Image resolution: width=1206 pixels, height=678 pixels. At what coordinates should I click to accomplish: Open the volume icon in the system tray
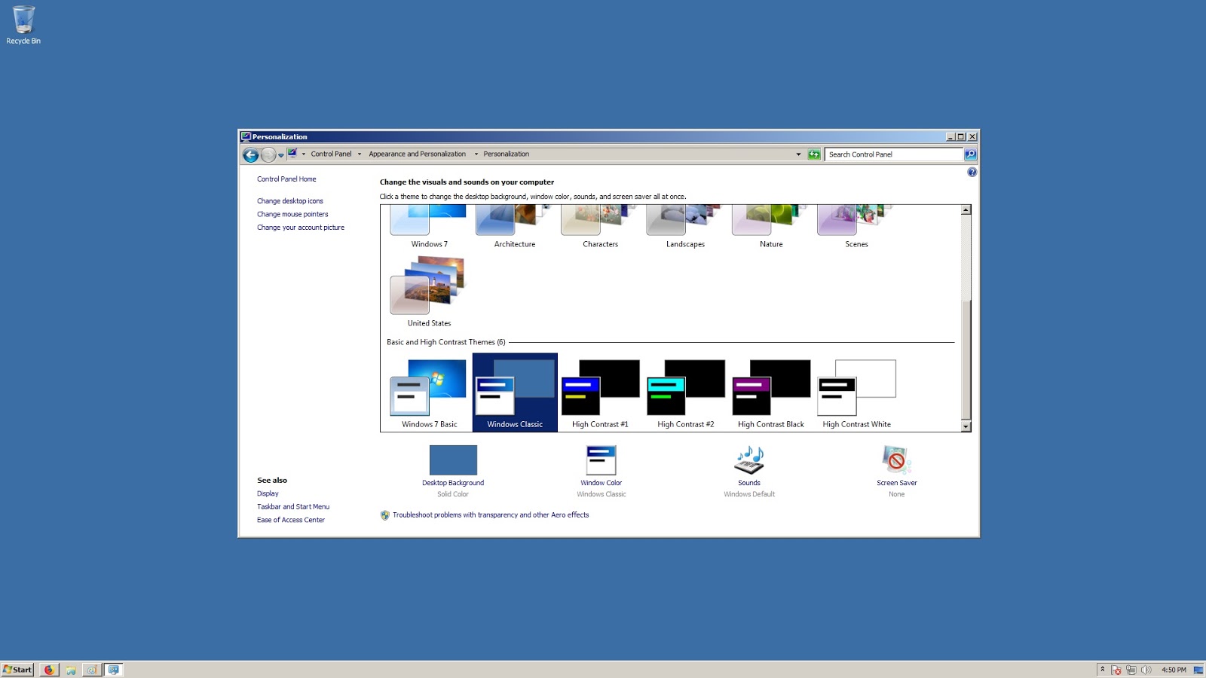(x=1145, y=669)
